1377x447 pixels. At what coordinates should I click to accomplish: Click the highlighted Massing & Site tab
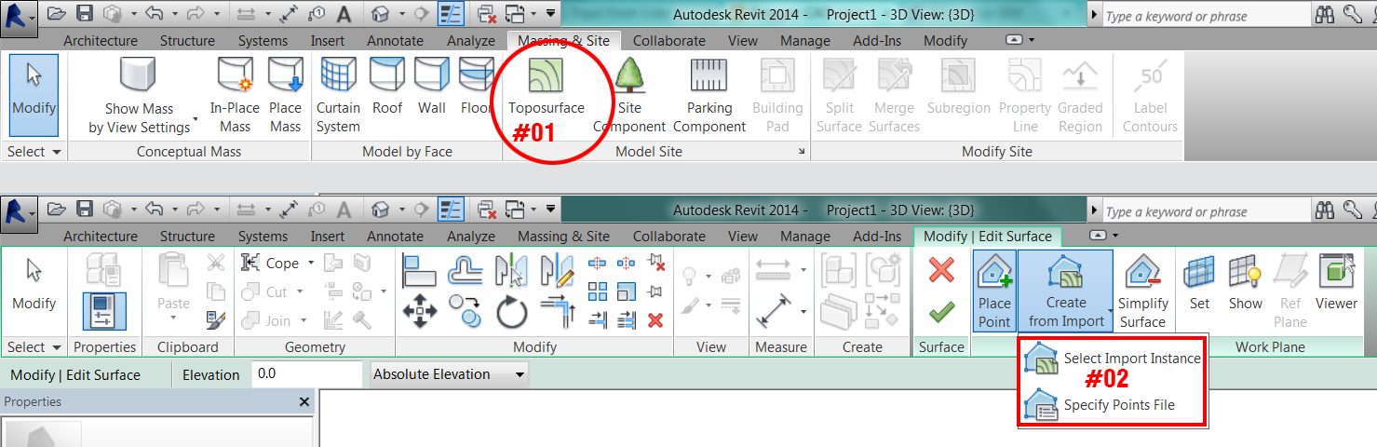pos(563,41)
